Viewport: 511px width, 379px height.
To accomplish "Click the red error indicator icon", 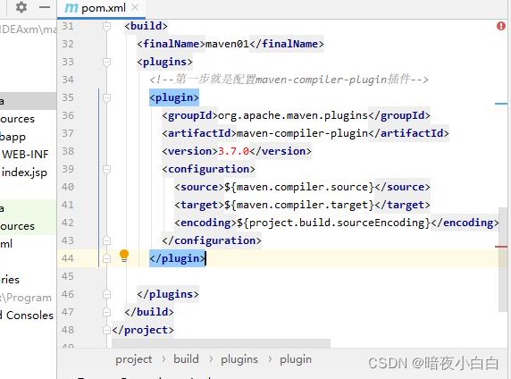I will 501,26.
